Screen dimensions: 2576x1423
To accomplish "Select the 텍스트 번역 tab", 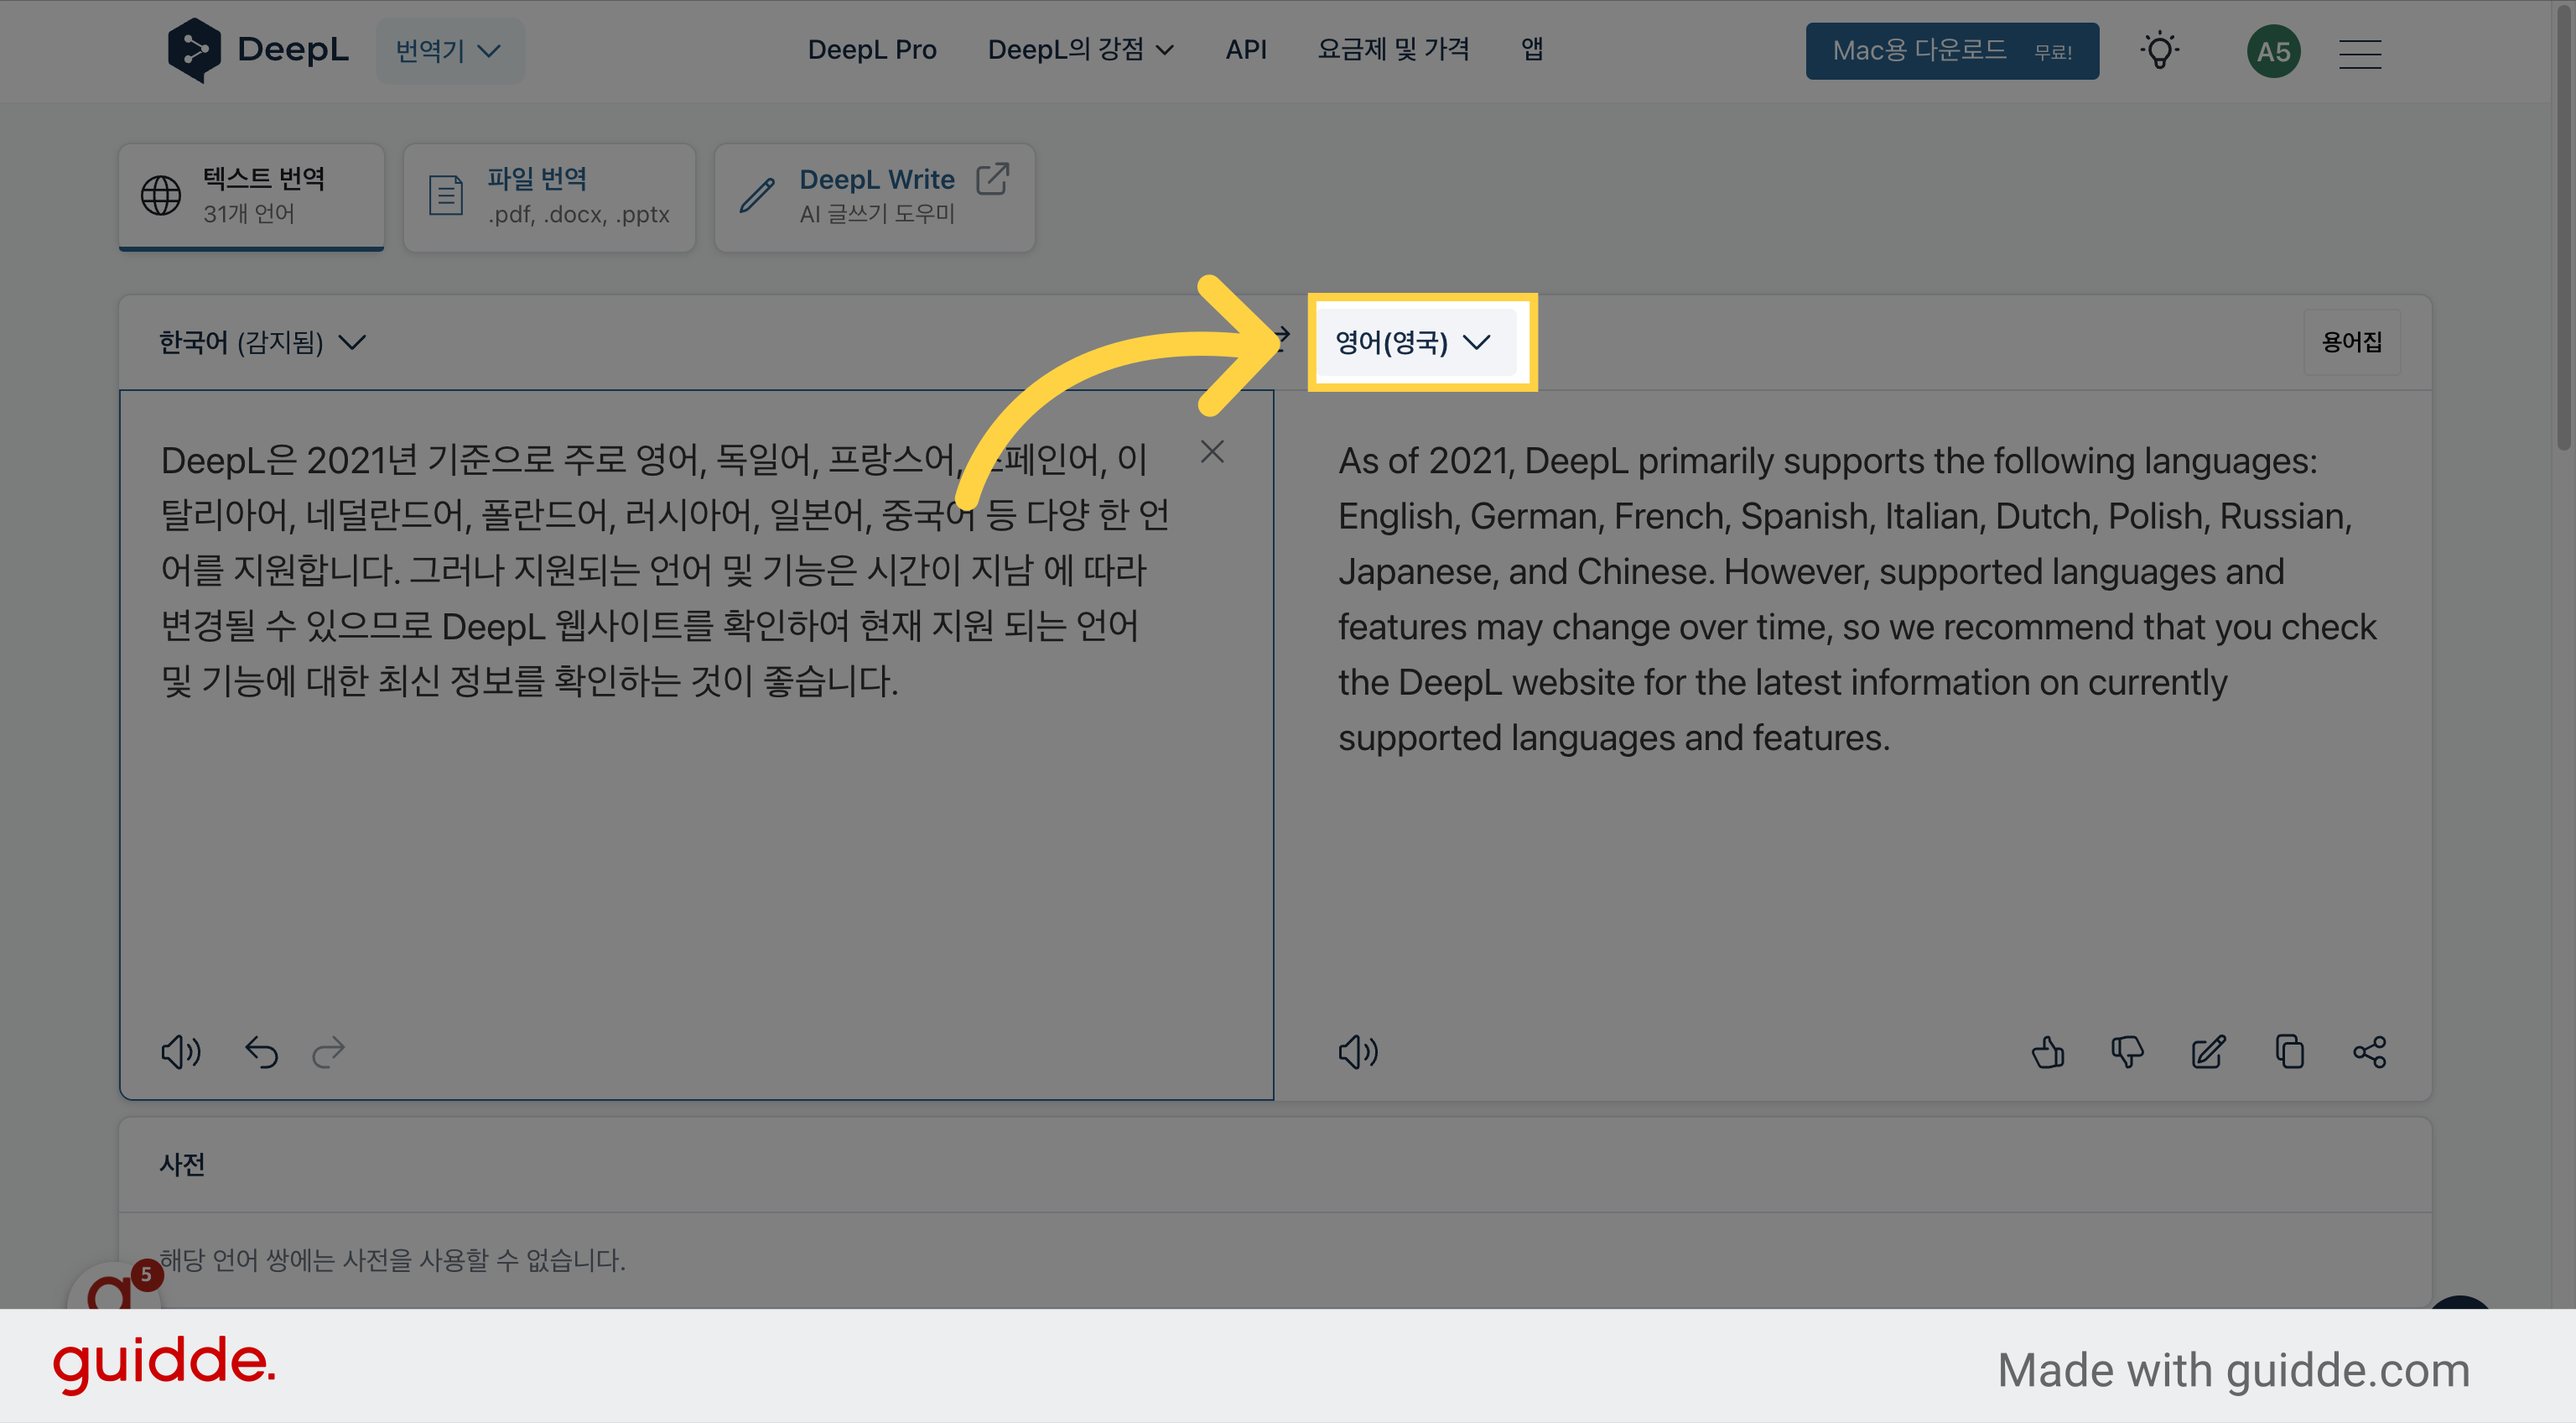I will click(251, 196).
